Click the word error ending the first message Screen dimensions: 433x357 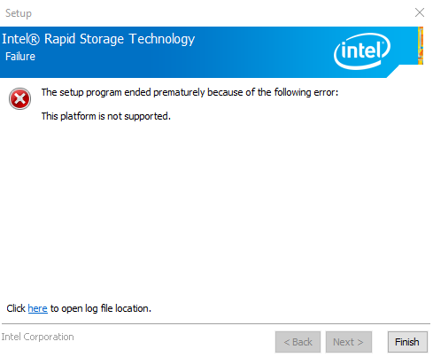[x=326, y=92]
